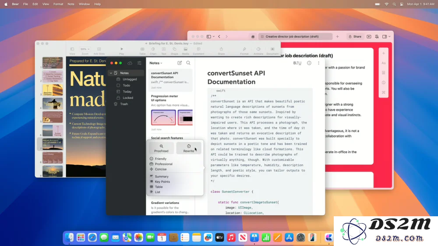
Task: Click the muted notifications bell in pink window
Action: (x=377, y=37)
